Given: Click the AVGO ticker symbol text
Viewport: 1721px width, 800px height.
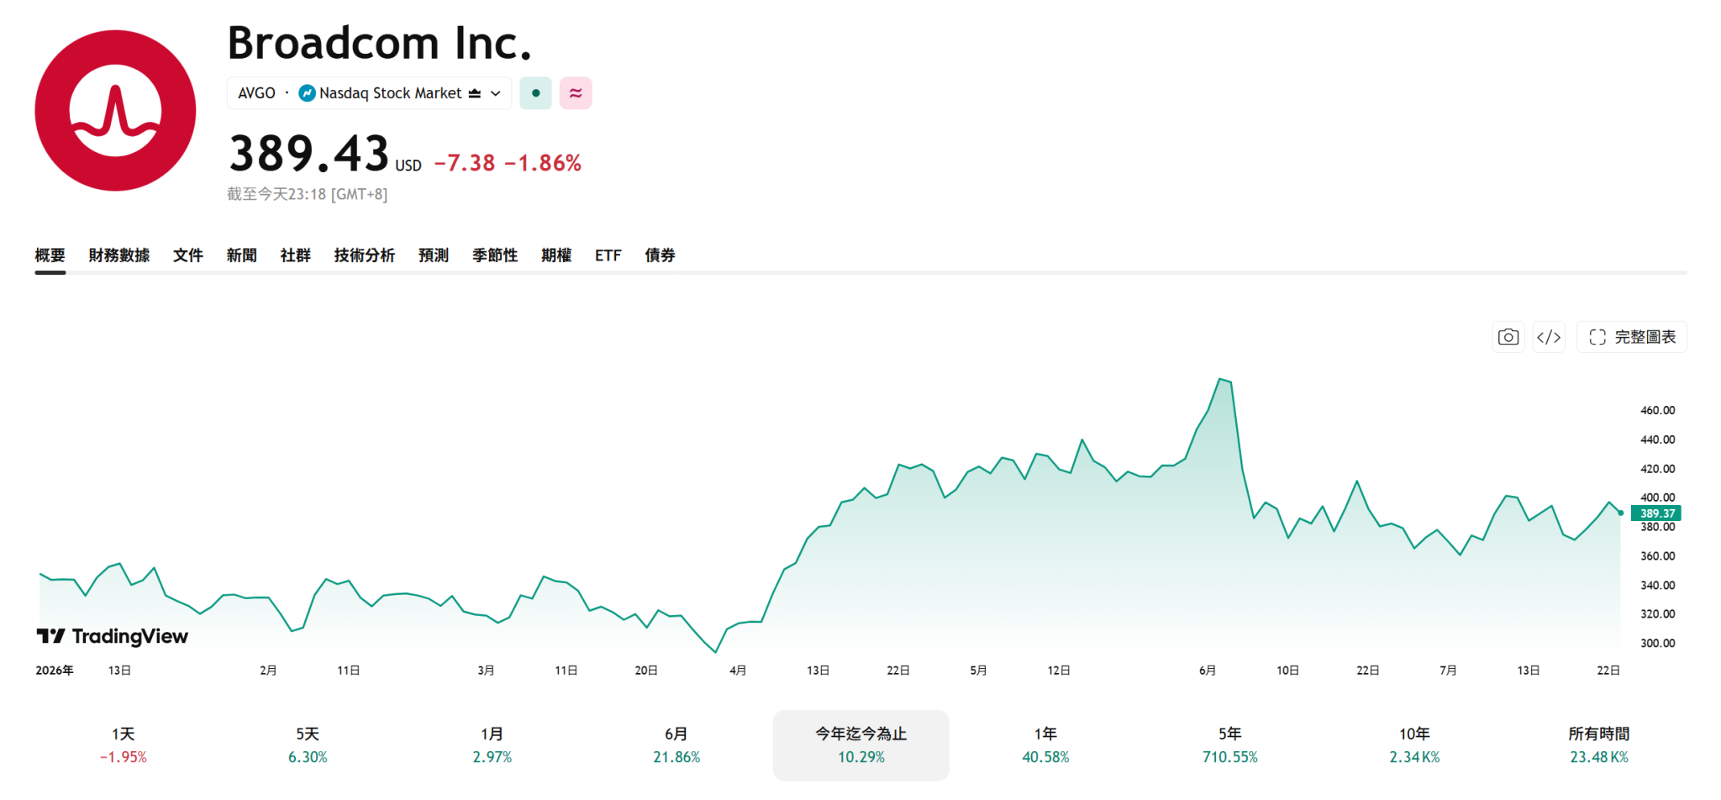Looking at the screenshot, I should pyautogui.click(x=256, y=93).
